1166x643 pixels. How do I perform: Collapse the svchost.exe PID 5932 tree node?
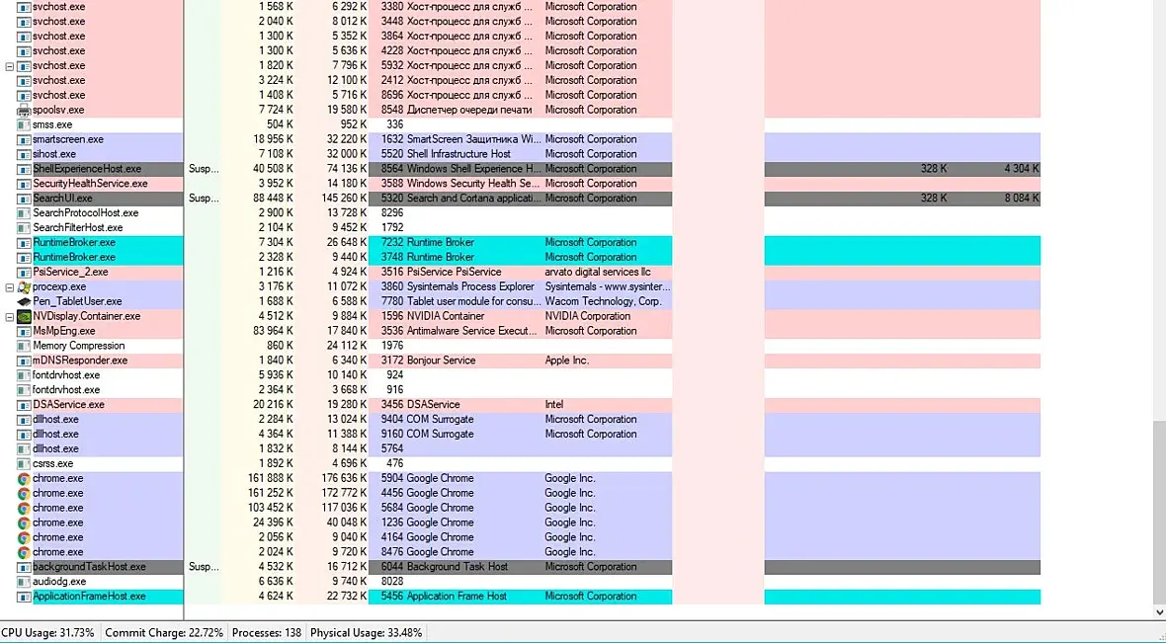point(10,66)
